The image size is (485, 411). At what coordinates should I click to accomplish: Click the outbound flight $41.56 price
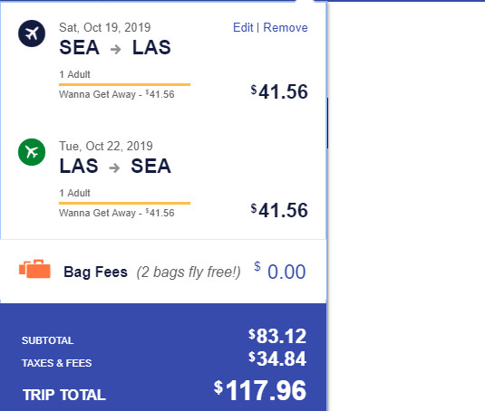(279, 91)
